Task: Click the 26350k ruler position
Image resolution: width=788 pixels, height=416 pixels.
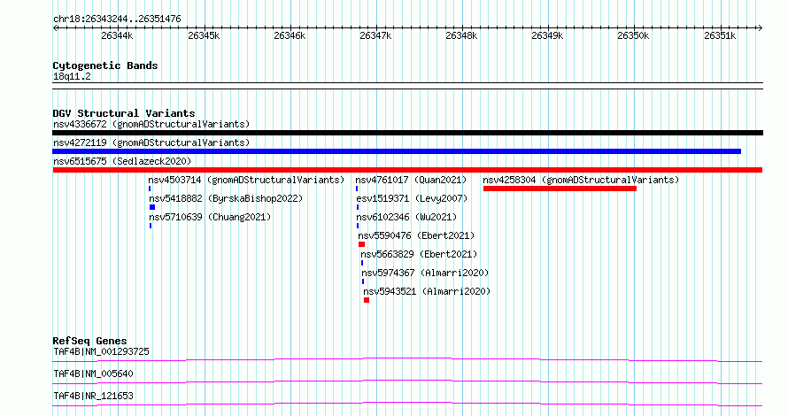Action: coord(633,35)
